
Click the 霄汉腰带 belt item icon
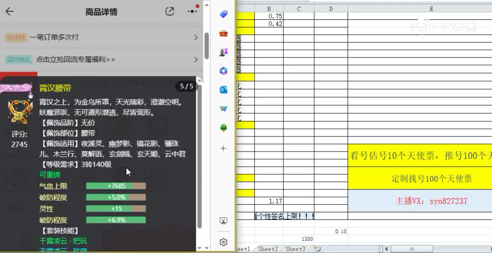(x=20, y=111)
